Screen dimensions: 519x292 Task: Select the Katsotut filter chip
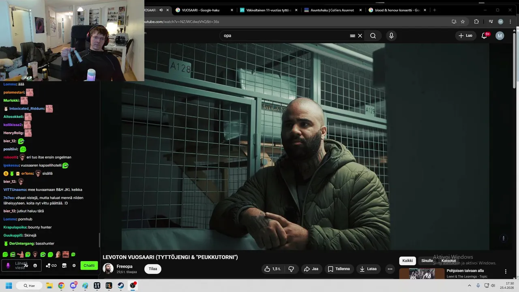pos(448,261)
